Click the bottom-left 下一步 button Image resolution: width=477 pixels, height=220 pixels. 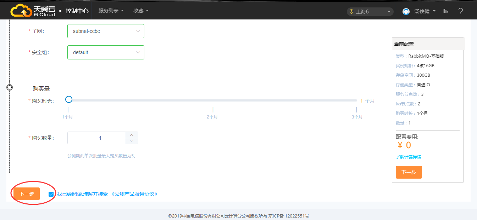[27, 194]
